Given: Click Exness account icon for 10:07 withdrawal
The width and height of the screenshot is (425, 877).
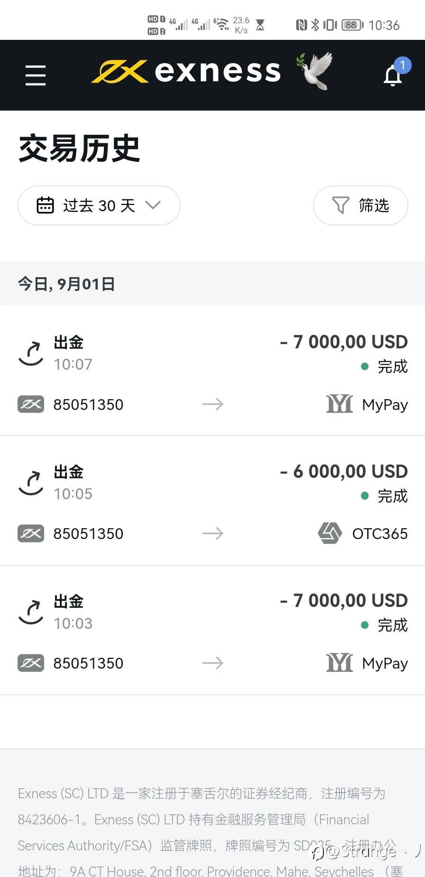Looking at the screenshot, I should [x=31, y=404].
